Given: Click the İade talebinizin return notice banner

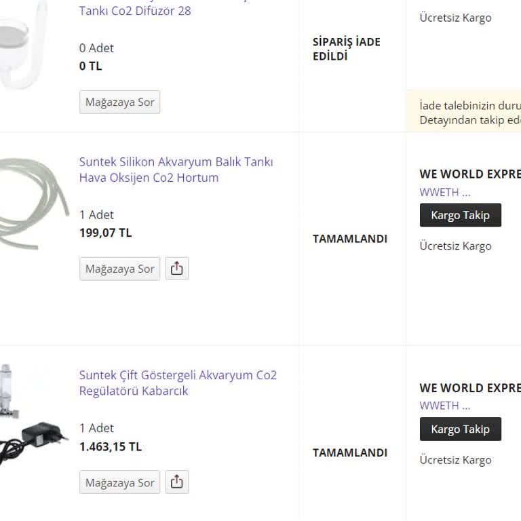Looking at the screenshot, I should (469, 113).
